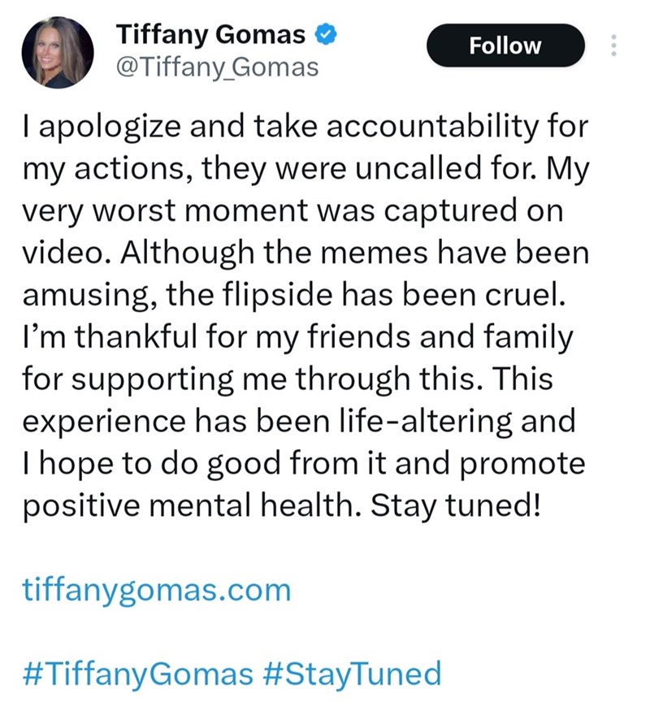Click the Follow button
Viewport: 650px width, 719px height.
505,45
